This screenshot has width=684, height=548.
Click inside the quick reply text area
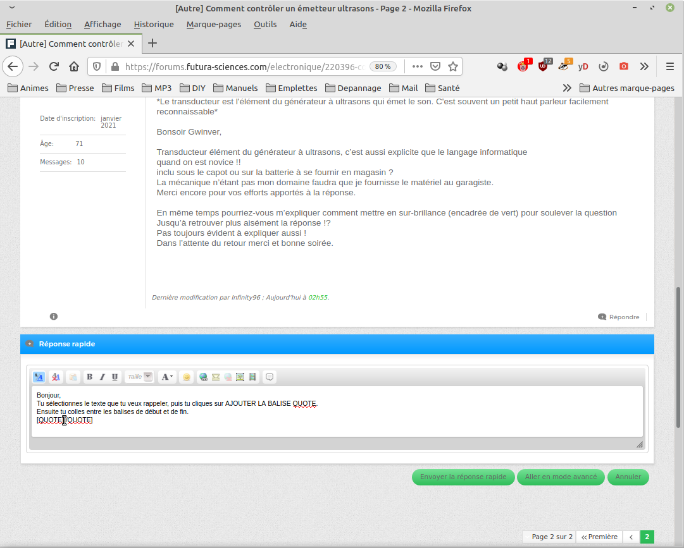tap(337, 411)
